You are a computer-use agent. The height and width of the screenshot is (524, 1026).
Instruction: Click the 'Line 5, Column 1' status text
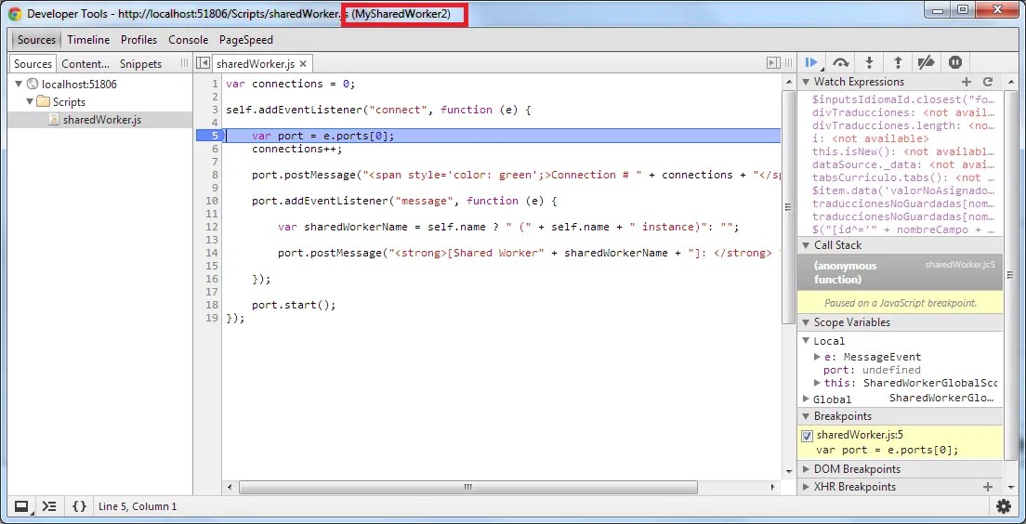click(x=138, y=506)
